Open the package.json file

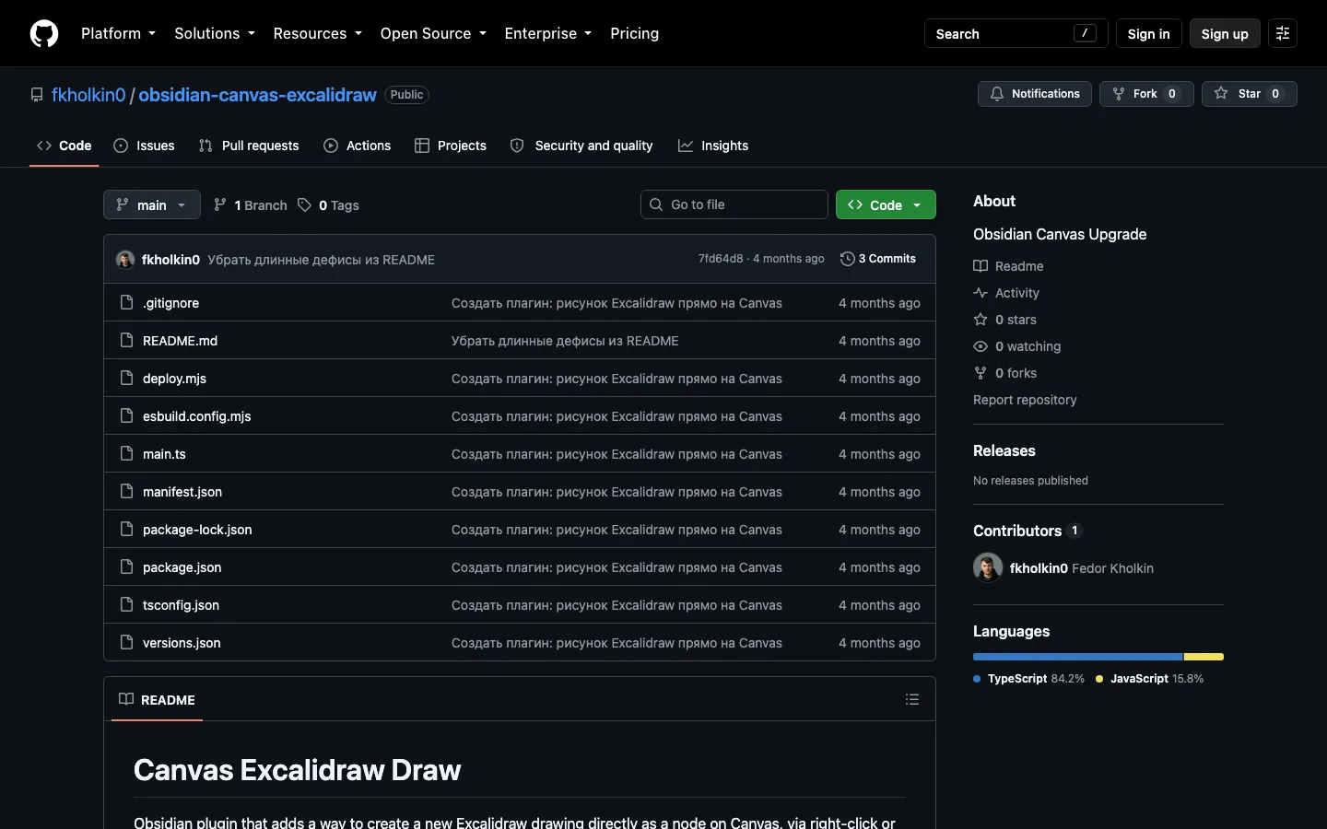182,567
